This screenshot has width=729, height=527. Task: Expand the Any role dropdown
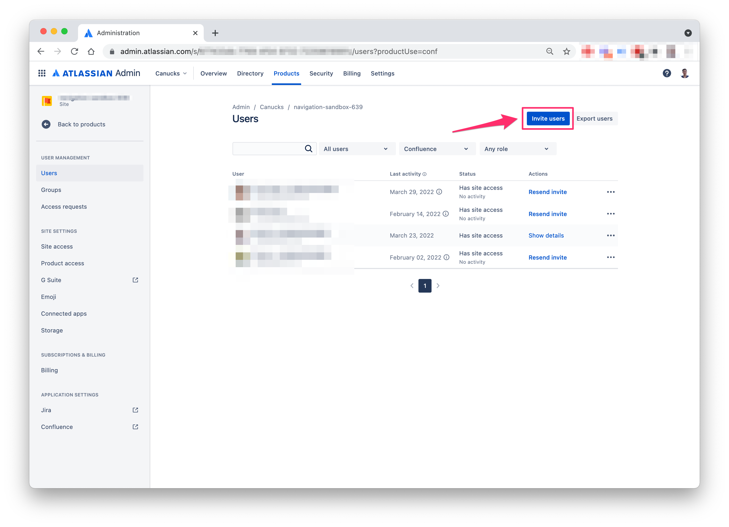pyautogui.click(x=517, y=148)
